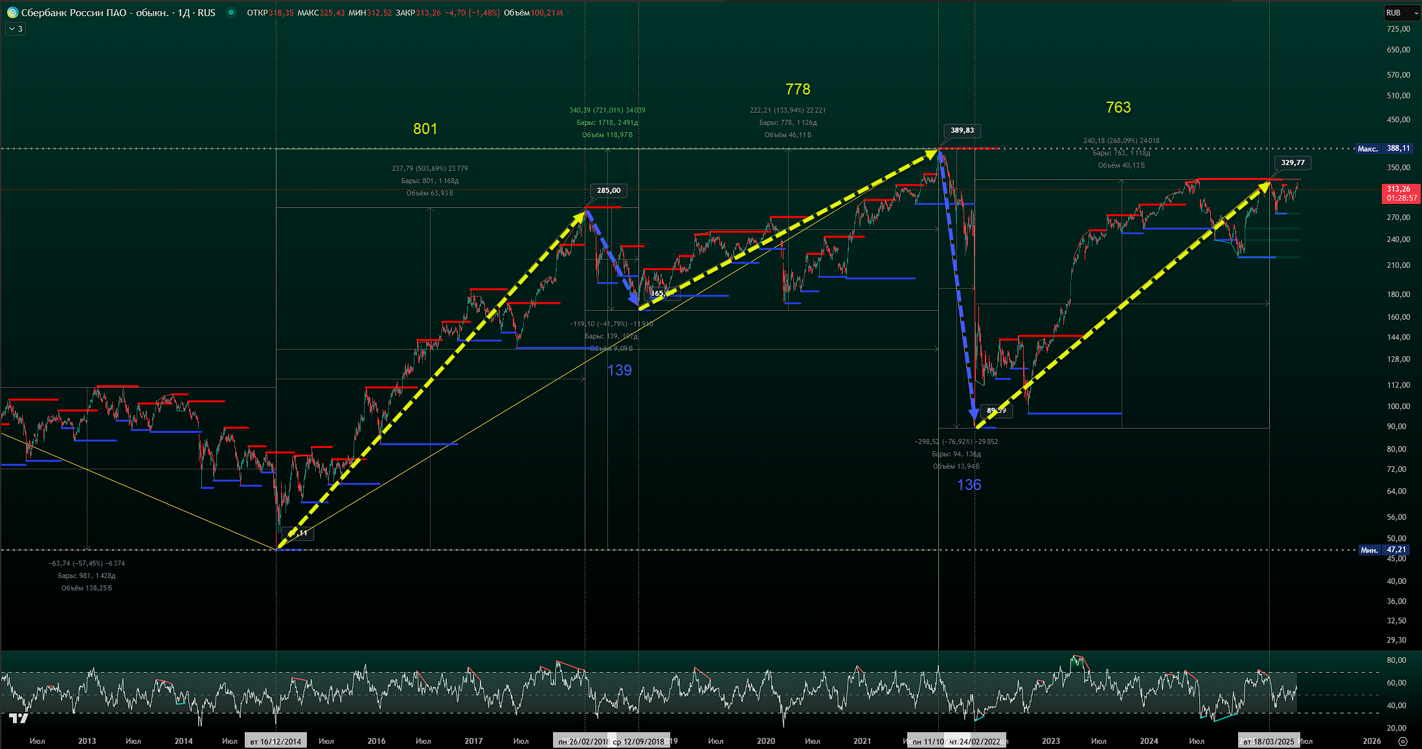1422x749 pixels.
Task: Click the 2016 label on the time axis
Action: tap(376, 741)
